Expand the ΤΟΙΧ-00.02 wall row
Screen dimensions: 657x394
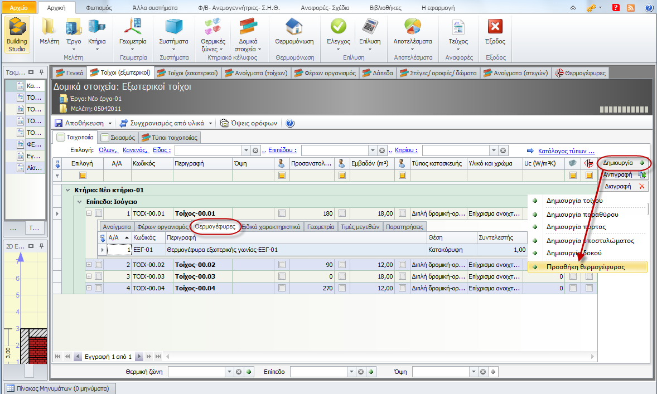pos(89,264)
